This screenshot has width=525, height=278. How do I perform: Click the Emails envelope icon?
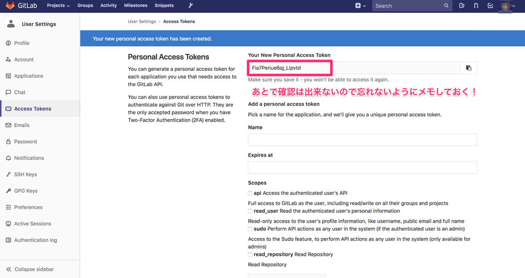8,125
